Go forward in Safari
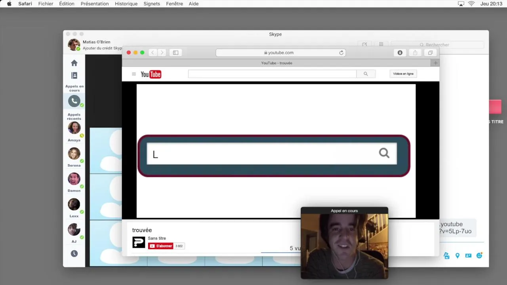Image resolution: width=507 pixels, height=285 pixels. click(162, 53)
